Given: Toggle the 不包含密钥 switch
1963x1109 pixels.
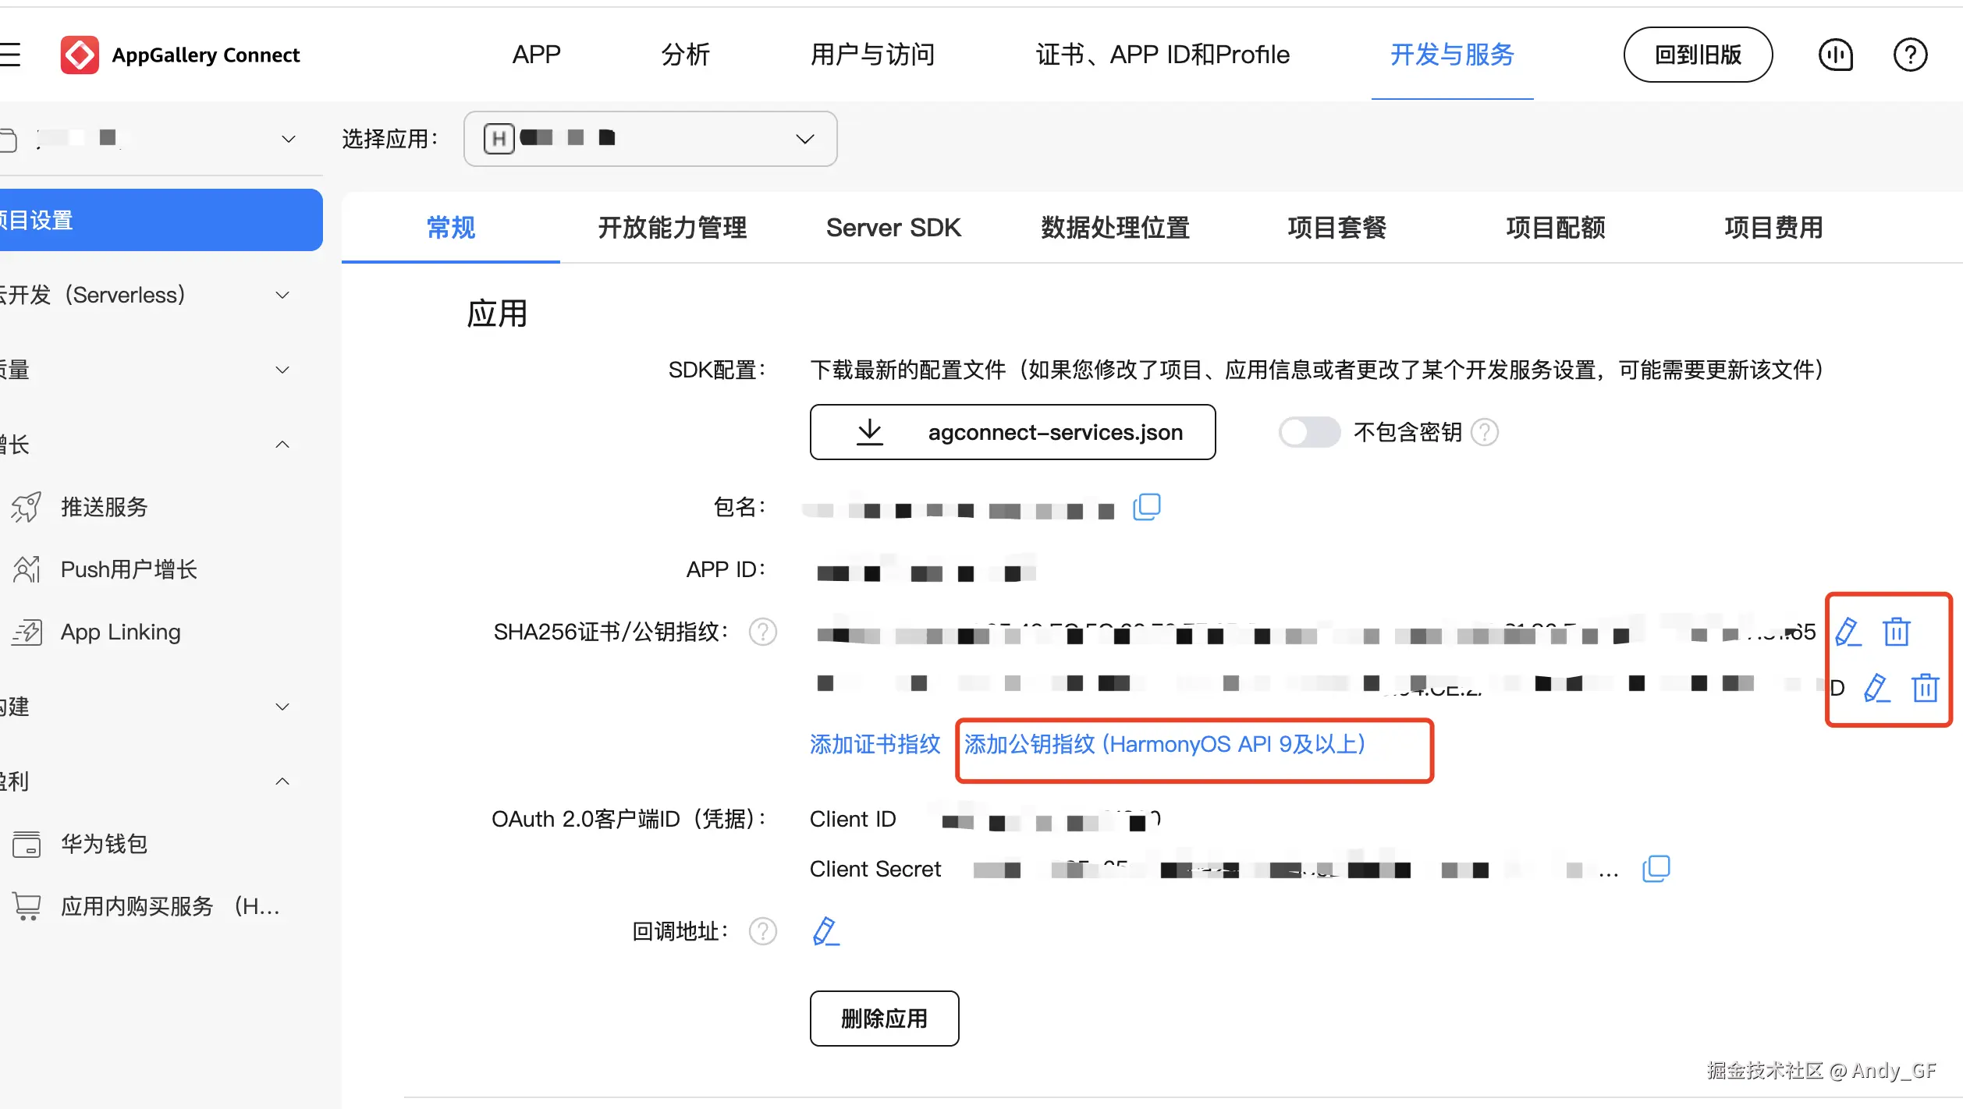Looking at the screenshot, I should pyautogui.click(x=1308, y=432).
